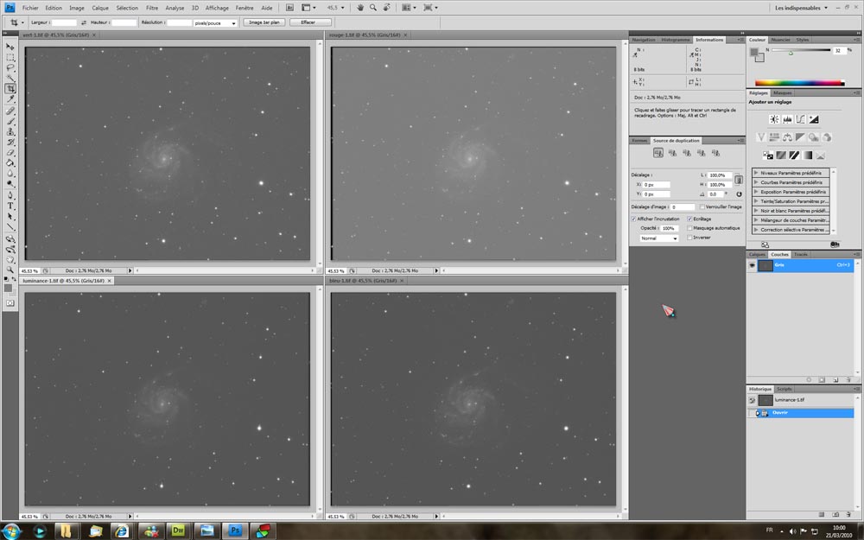The image size is (864, 540).
Task: Enable the Masquage automatique checkbox
Action: tap(689, 228)
